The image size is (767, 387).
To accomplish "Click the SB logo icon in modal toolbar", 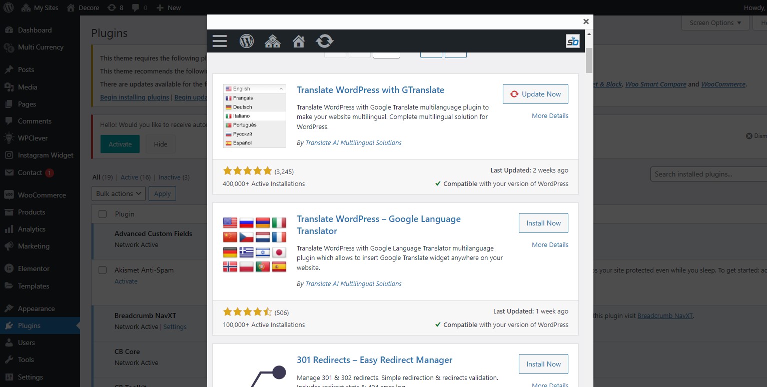I will [572, 41].
